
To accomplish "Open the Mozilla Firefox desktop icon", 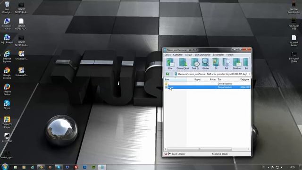I will [x=7, y=90].
